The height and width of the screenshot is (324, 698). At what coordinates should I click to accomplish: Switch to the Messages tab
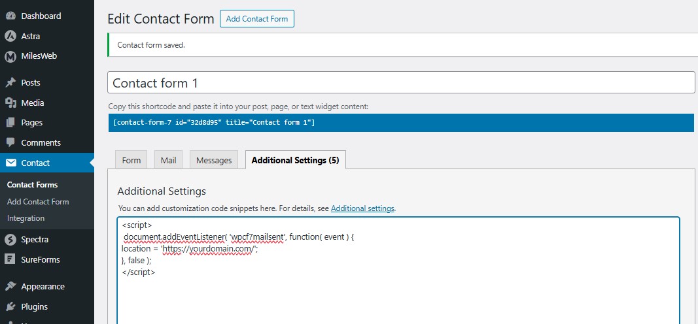click(x=214, y=160)
